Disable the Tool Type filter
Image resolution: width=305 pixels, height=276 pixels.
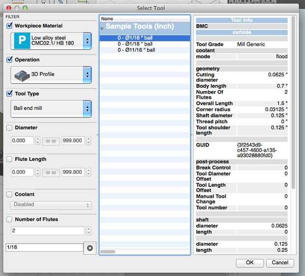coord(9,93)
